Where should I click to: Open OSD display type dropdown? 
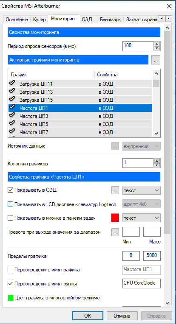click(x=142, y=190)
